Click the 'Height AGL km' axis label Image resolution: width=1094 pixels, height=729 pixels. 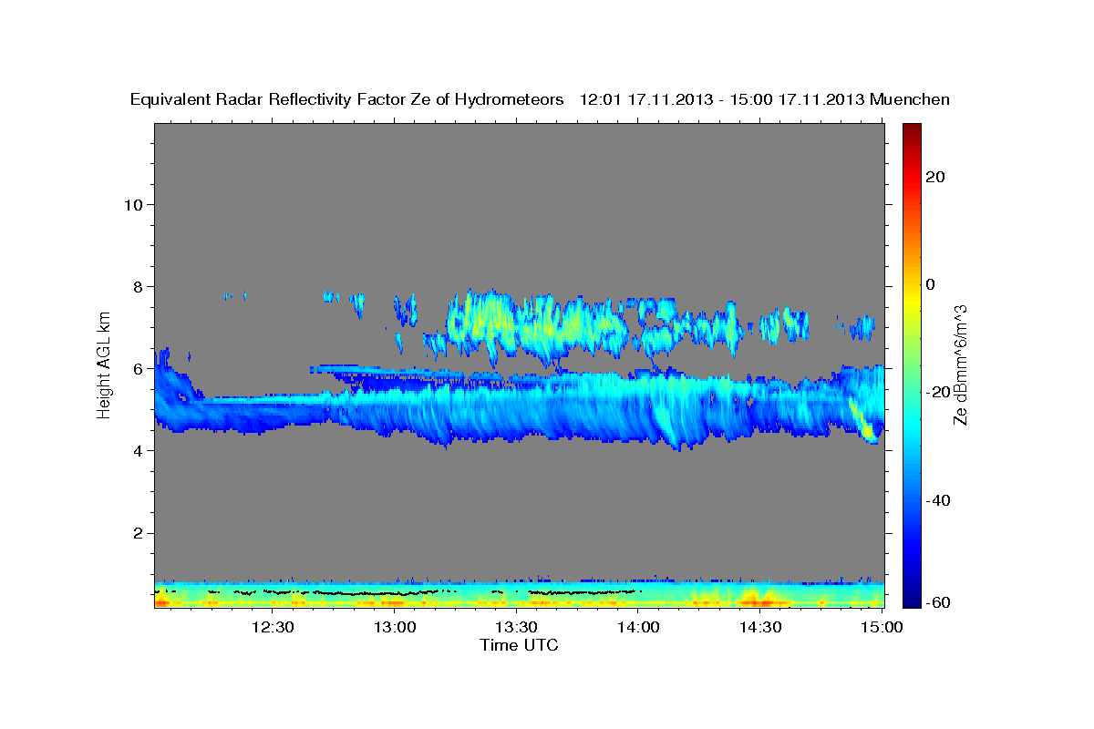[105, 364]
